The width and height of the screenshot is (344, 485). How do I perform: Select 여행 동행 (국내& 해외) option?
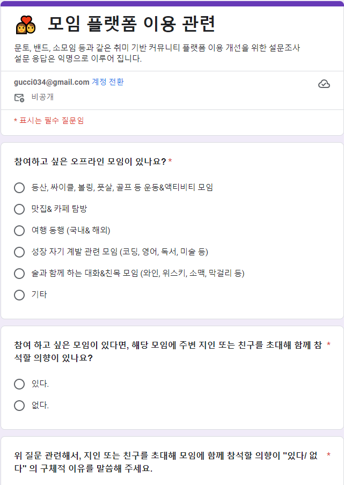pos(19,230)
